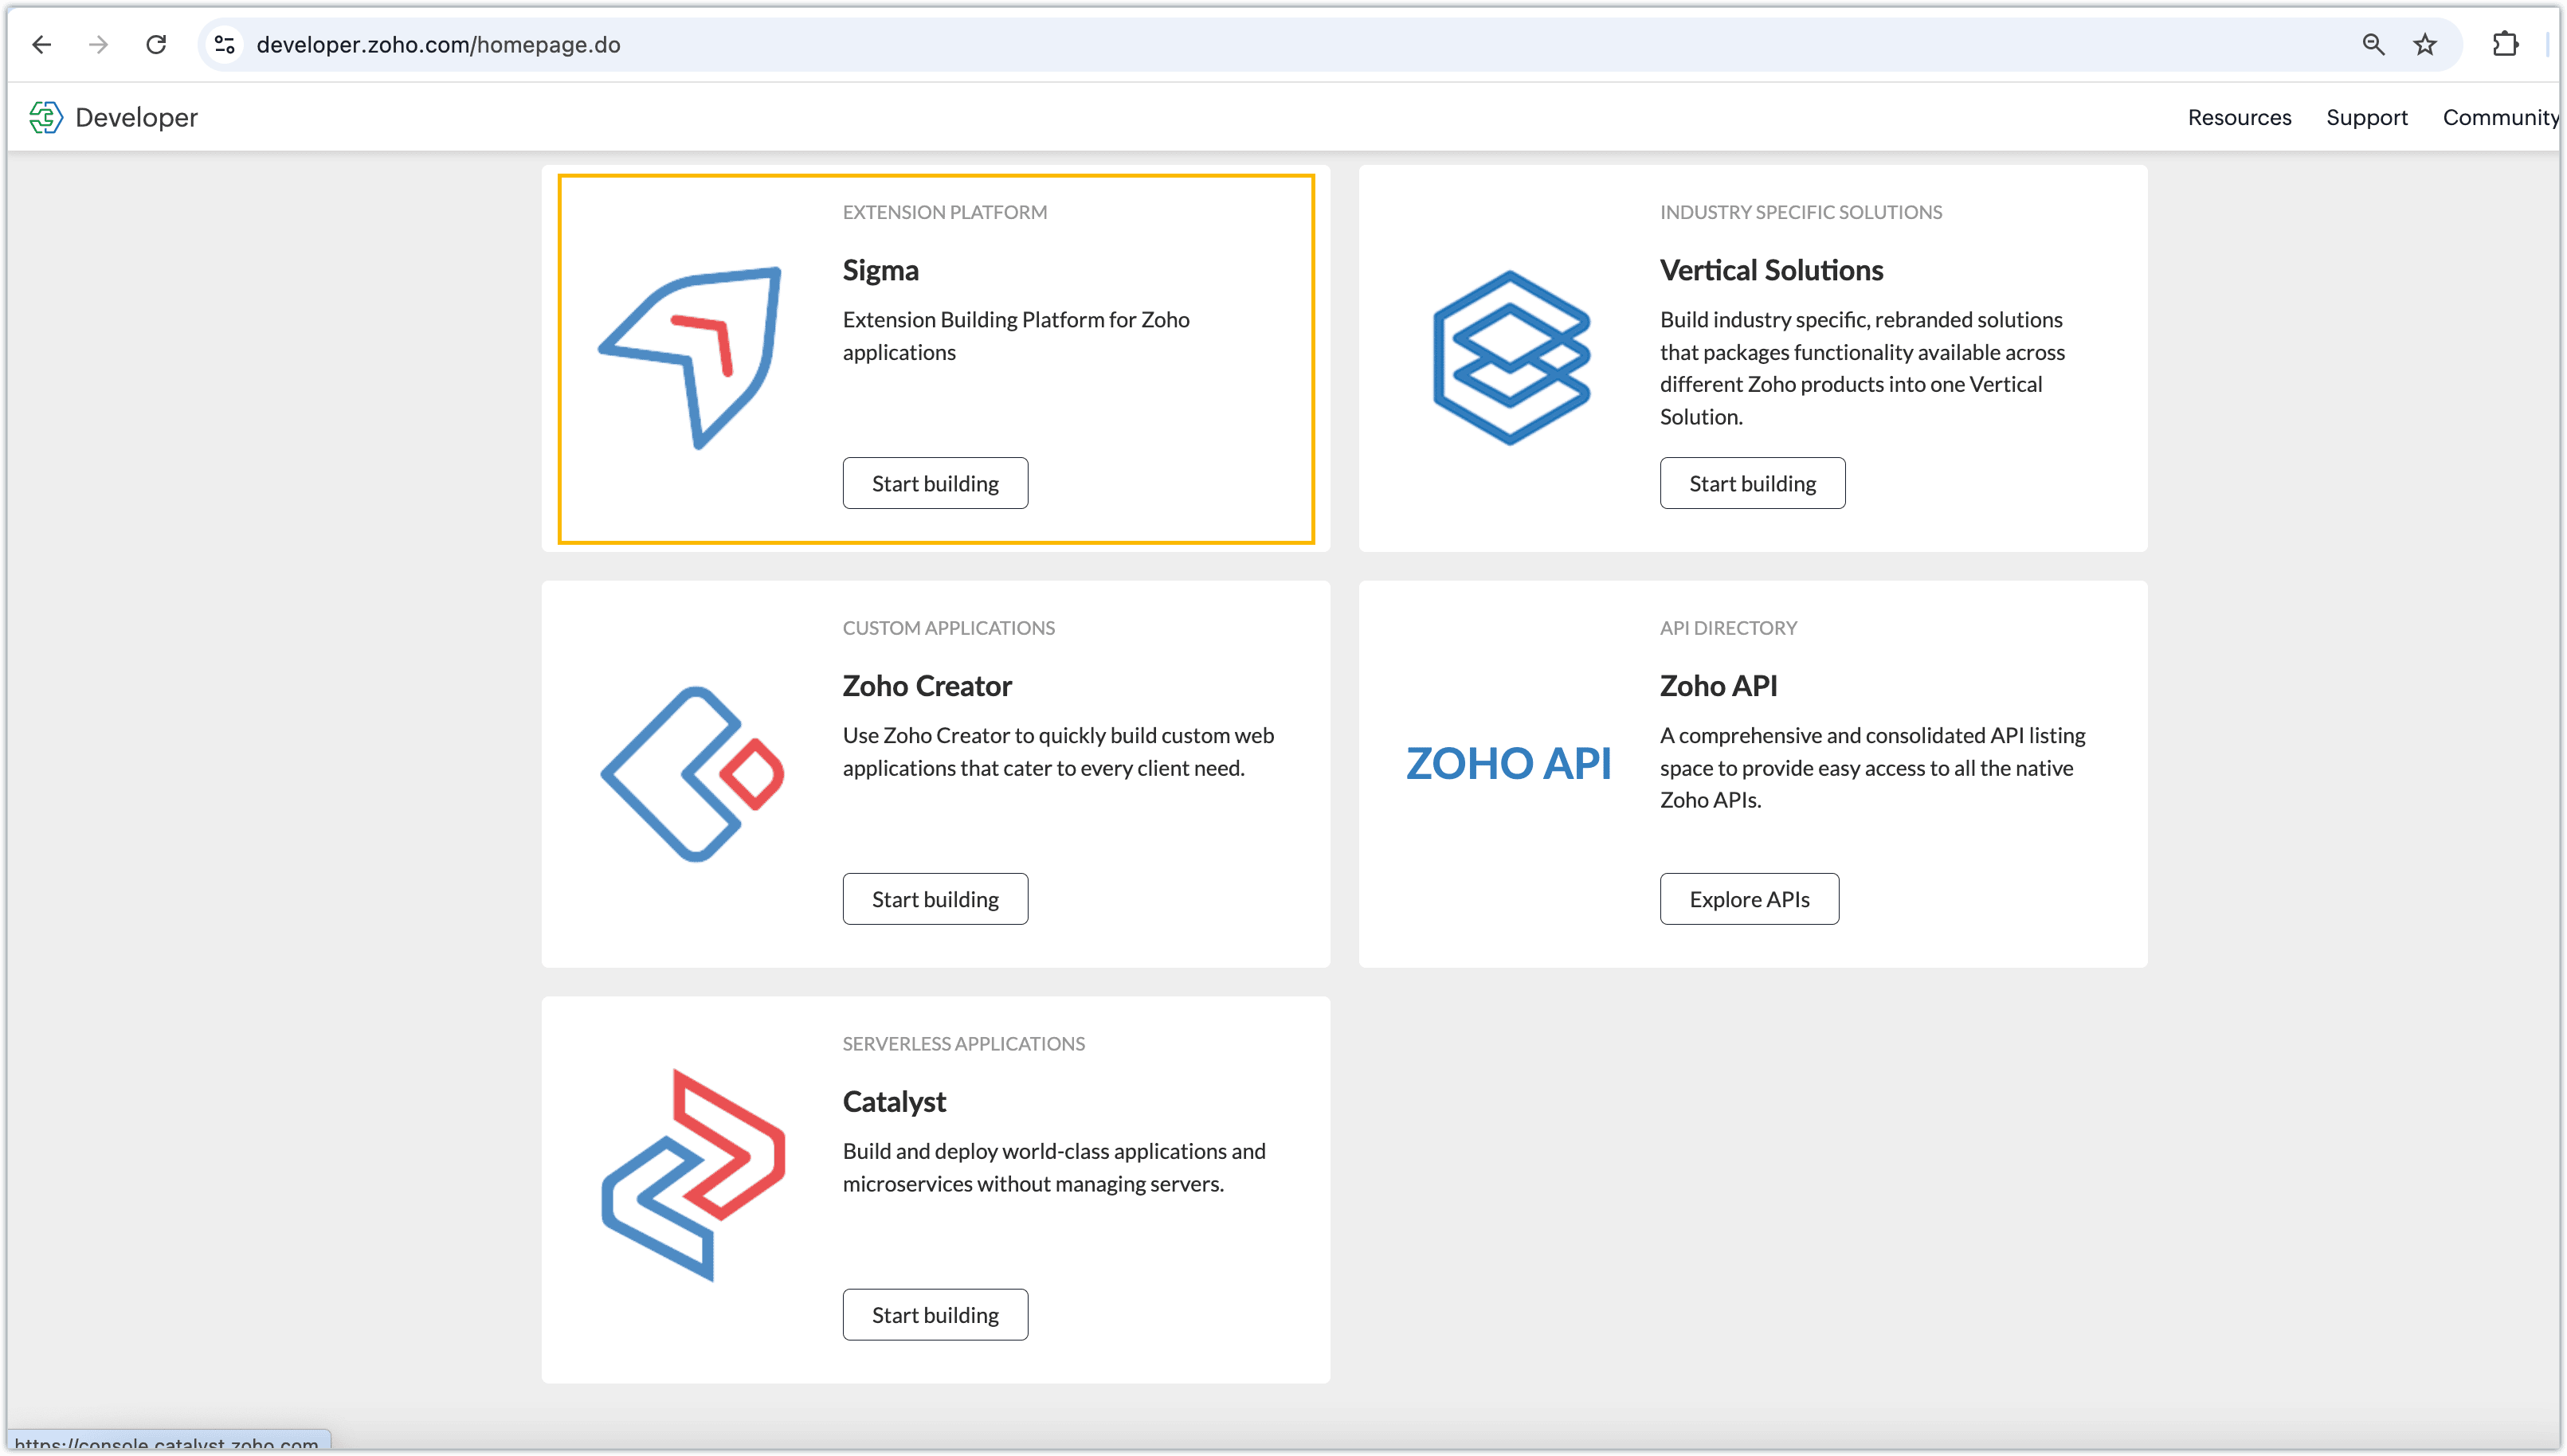Viewport: 2567px width, 1456px height.
Task: Click Start building under Zoho Creator
Action: 935,899
